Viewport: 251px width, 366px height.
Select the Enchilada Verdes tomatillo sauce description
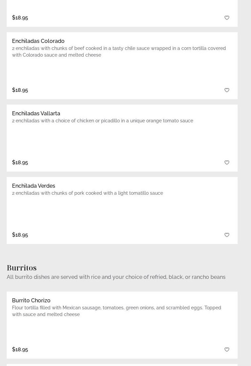(87, 193)
